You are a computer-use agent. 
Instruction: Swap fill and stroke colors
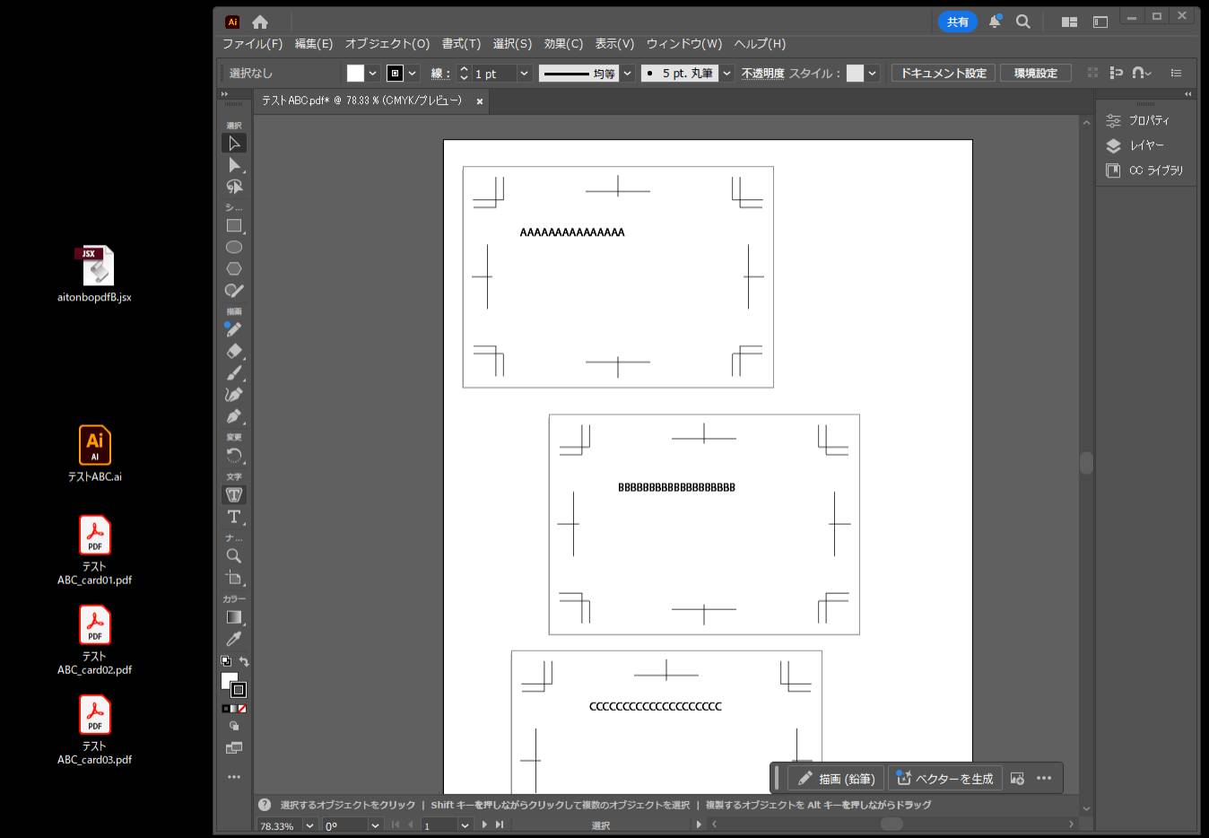(x=244, y=661)
